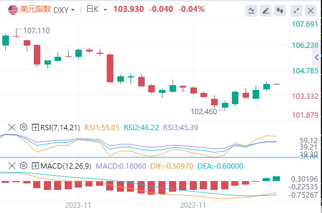This screenshot has height=213, width=322.
Task: Toggle MACD panel plus box expander
Action: click(36, 166)
